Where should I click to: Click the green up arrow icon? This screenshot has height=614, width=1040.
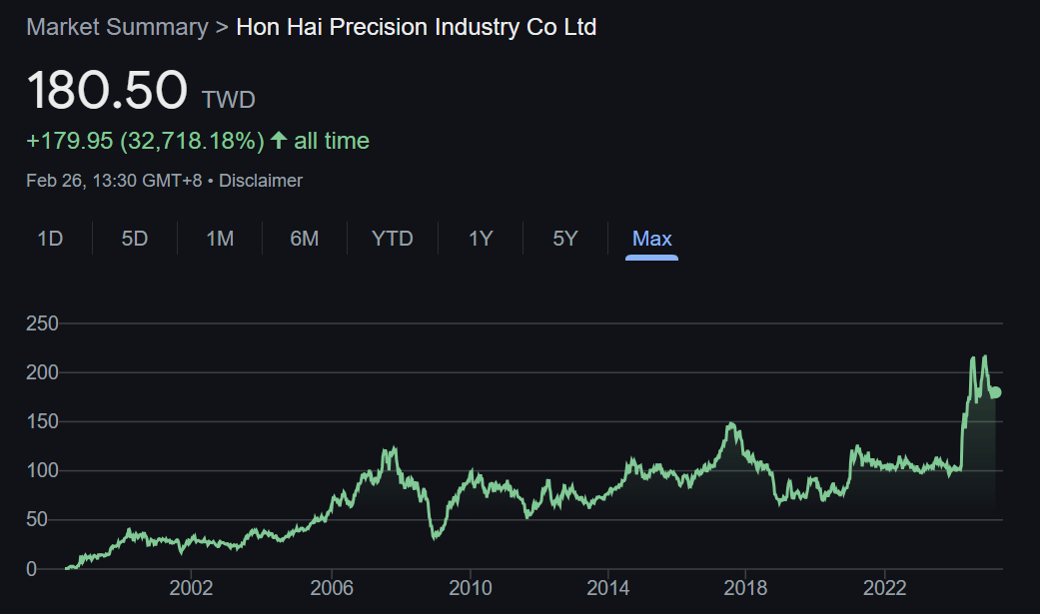tap(279, 141)
